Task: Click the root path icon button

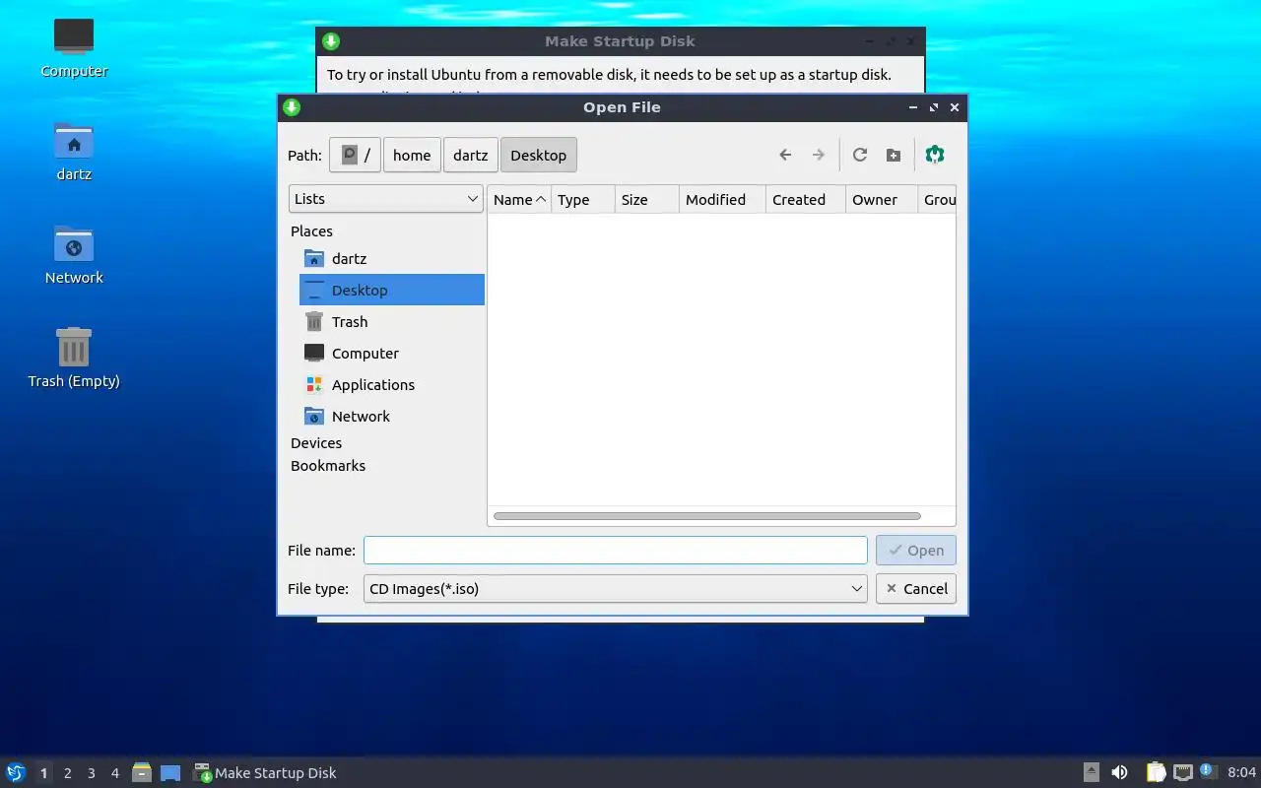Action: [355, 155]
